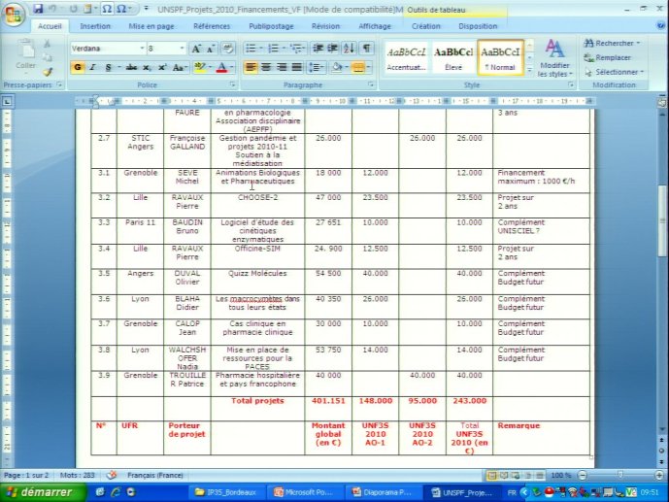The image size is (669, 502).
Task: Align text right
Action: [282, 67]
